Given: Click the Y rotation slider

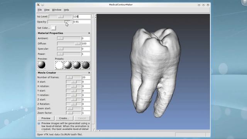Looking at the screenshot, I should [73, 95].
